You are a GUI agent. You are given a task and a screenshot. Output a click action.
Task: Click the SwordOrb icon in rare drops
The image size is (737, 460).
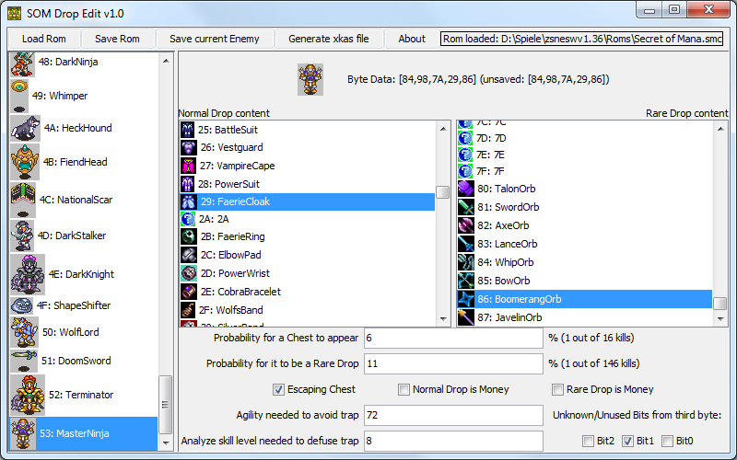(x=466, y=207)
